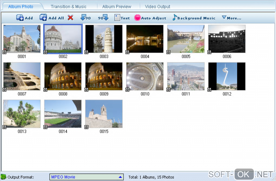The image size is (276, 181).
Task: Select city view thumbnail 0011
Action: tap(186, 76)
